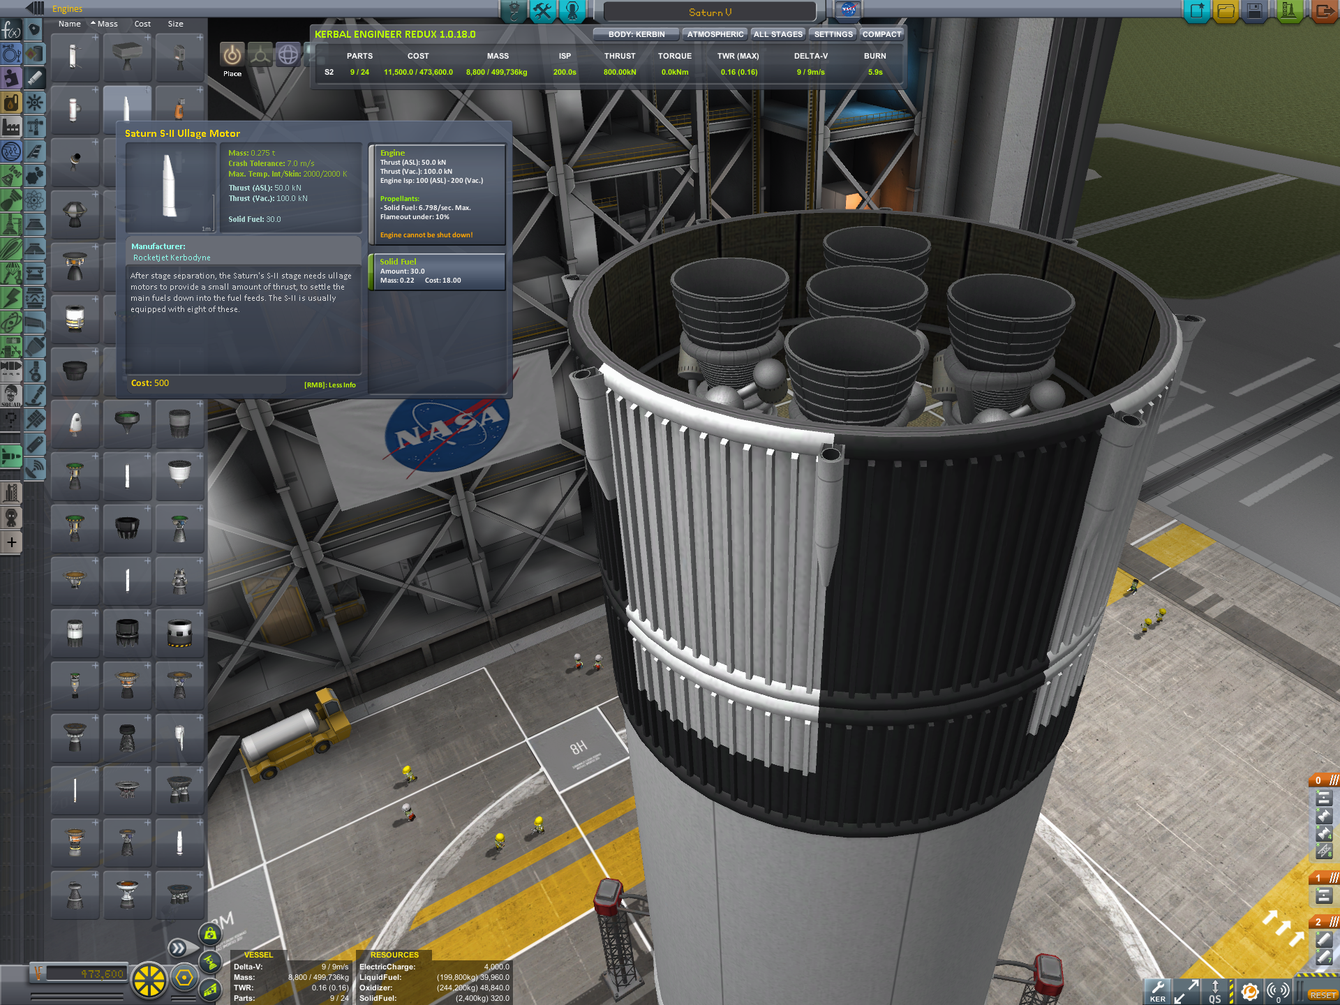Toggle the ATMOSPHERIC tab

pos(715,34)
